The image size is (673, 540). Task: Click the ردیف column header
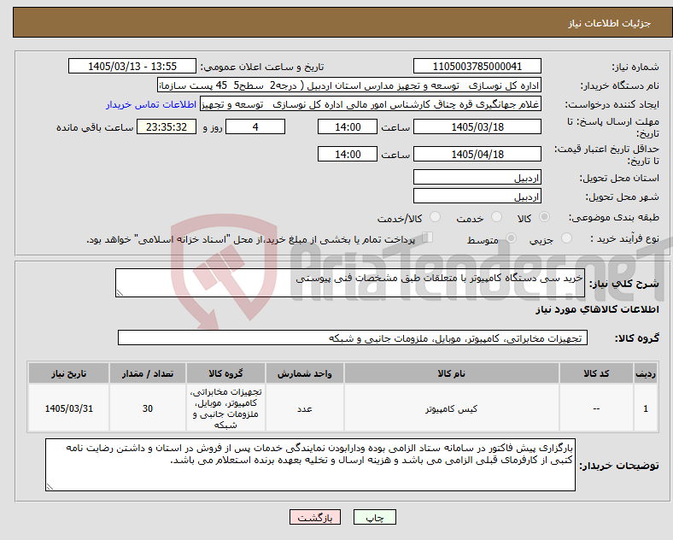pyautogui.click(x=646, y=373)
